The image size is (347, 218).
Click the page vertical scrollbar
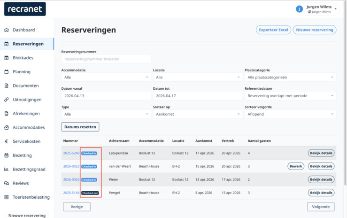click(345, 93)
